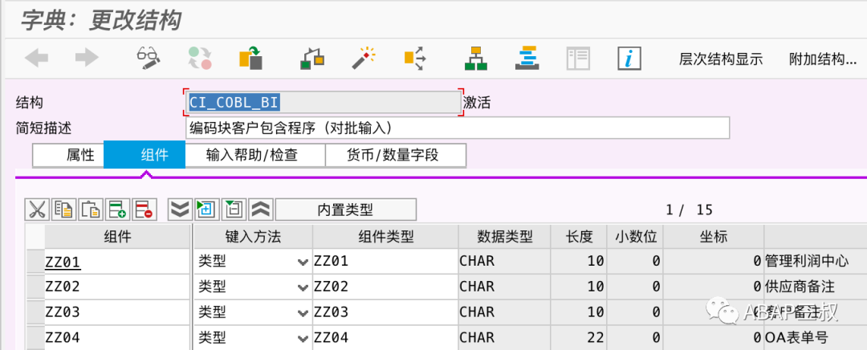Viewport: 867px width, 350px height.
Task: Click the select-all corner cell of the table
Action: [x=35, y=237]
